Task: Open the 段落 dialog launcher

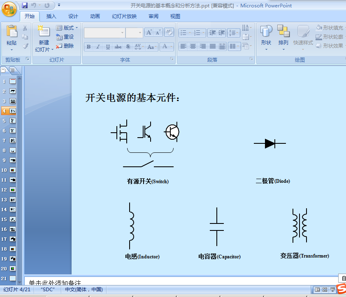Action: pos(251,59)
